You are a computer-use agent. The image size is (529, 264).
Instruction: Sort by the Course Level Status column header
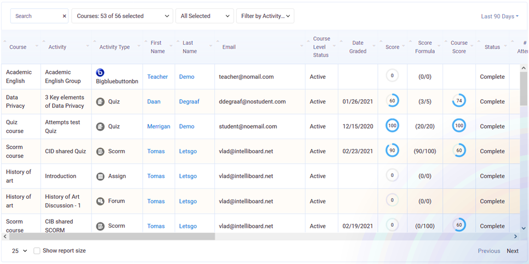tap(321, 47)
